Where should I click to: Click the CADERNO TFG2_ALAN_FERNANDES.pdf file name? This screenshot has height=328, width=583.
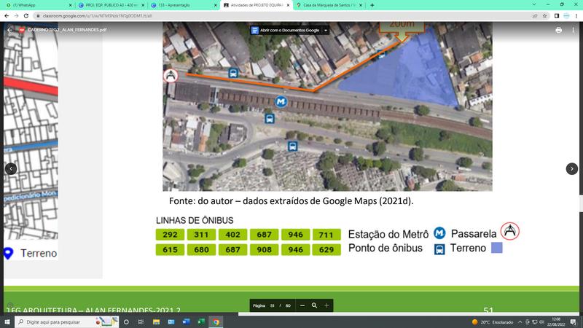point(67,30)
